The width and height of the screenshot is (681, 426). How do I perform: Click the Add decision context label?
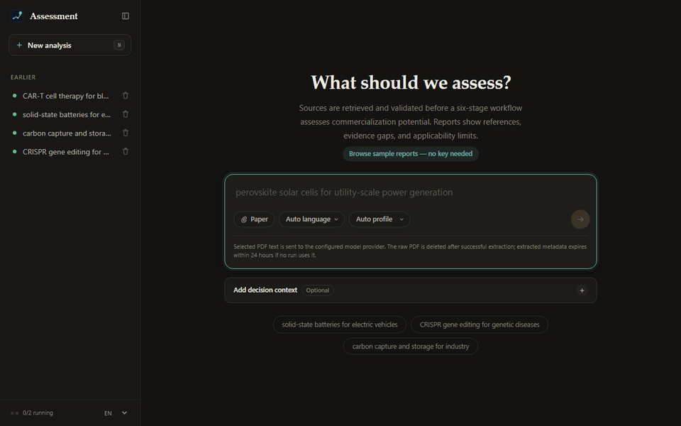[265, 290]
